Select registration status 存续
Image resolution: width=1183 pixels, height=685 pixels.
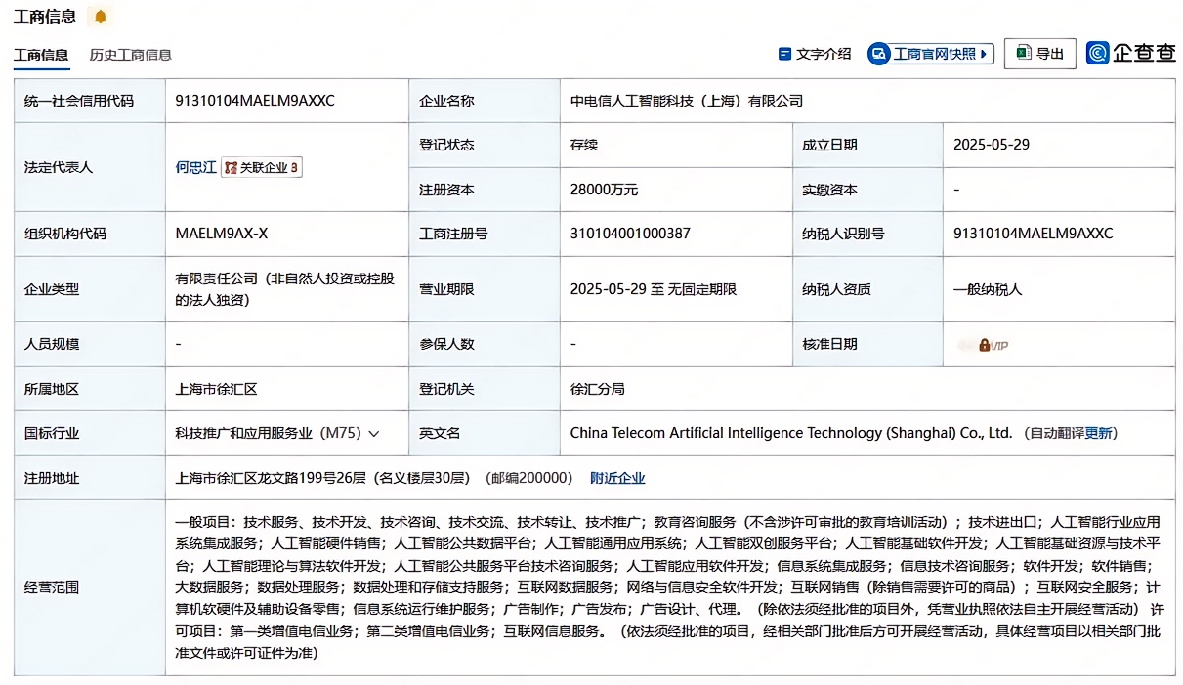(x=584, y=145)
